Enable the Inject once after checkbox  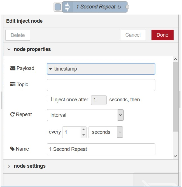point(49,99)
